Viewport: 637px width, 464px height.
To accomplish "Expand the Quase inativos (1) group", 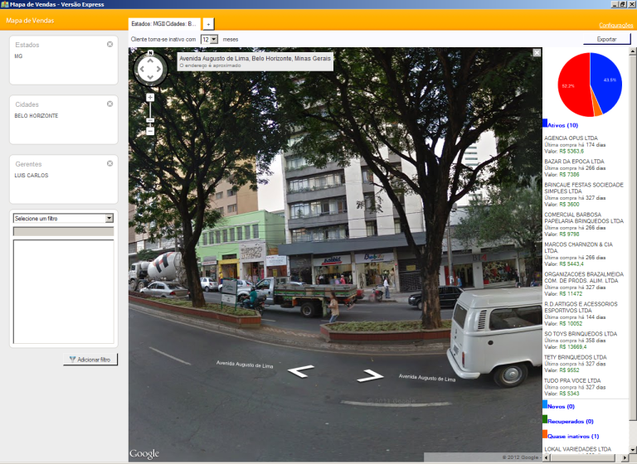I will point(573,437).
